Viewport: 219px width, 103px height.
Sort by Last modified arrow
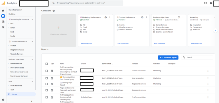point(112,64)
